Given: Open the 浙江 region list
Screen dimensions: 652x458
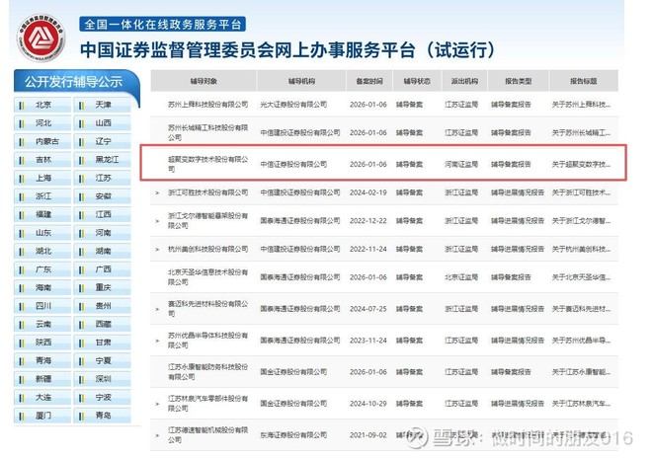Looking at the screenshot, I should [x=42, y=196].
